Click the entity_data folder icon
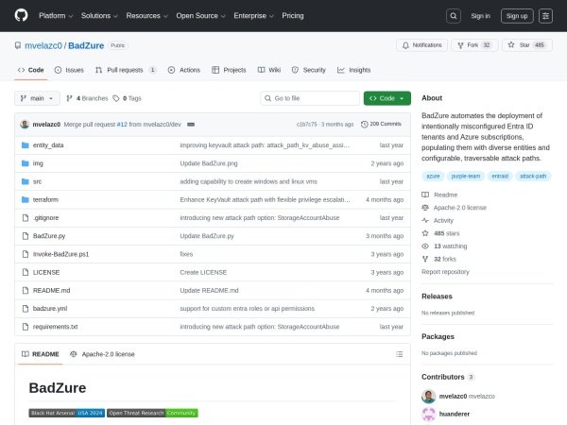This screenshot has height=425, width=567. click(x=25, y=145)
